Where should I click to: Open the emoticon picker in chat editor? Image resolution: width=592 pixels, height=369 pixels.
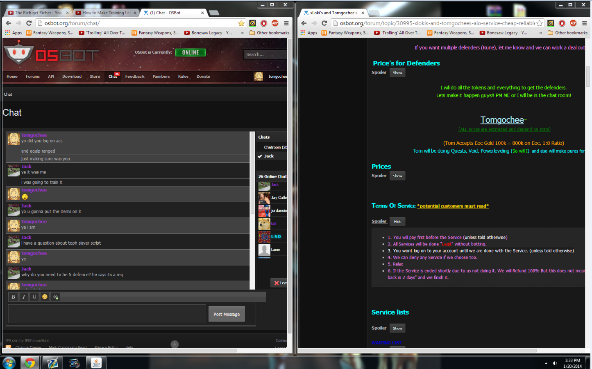coord(45,297)
